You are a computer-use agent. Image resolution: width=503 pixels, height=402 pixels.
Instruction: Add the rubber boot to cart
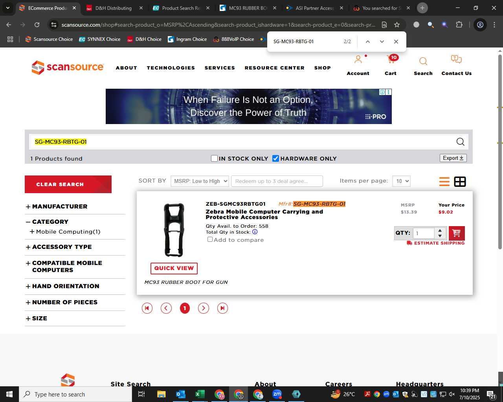point(457,233)
